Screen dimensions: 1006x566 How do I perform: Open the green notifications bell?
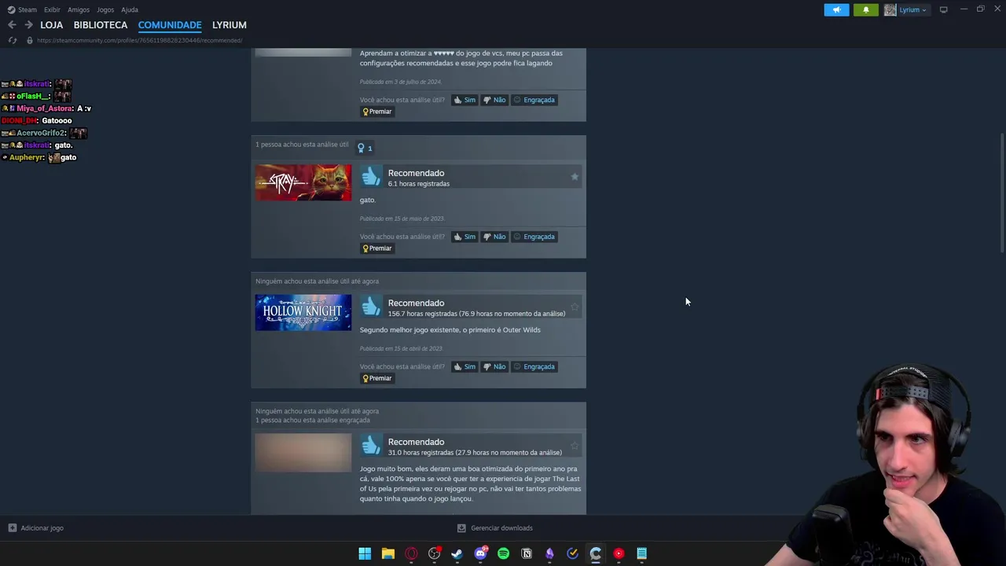tap(866, 9)
